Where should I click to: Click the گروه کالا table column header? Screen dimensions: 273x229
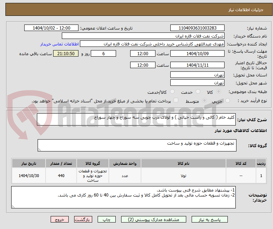pyautogui.click(x=93, y=163)
